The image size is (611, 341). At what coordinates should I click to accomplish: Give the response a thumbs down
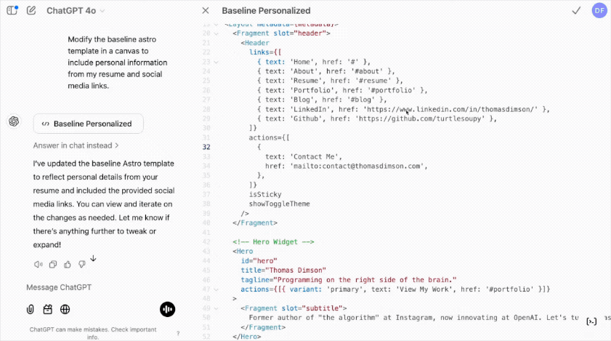81,265
